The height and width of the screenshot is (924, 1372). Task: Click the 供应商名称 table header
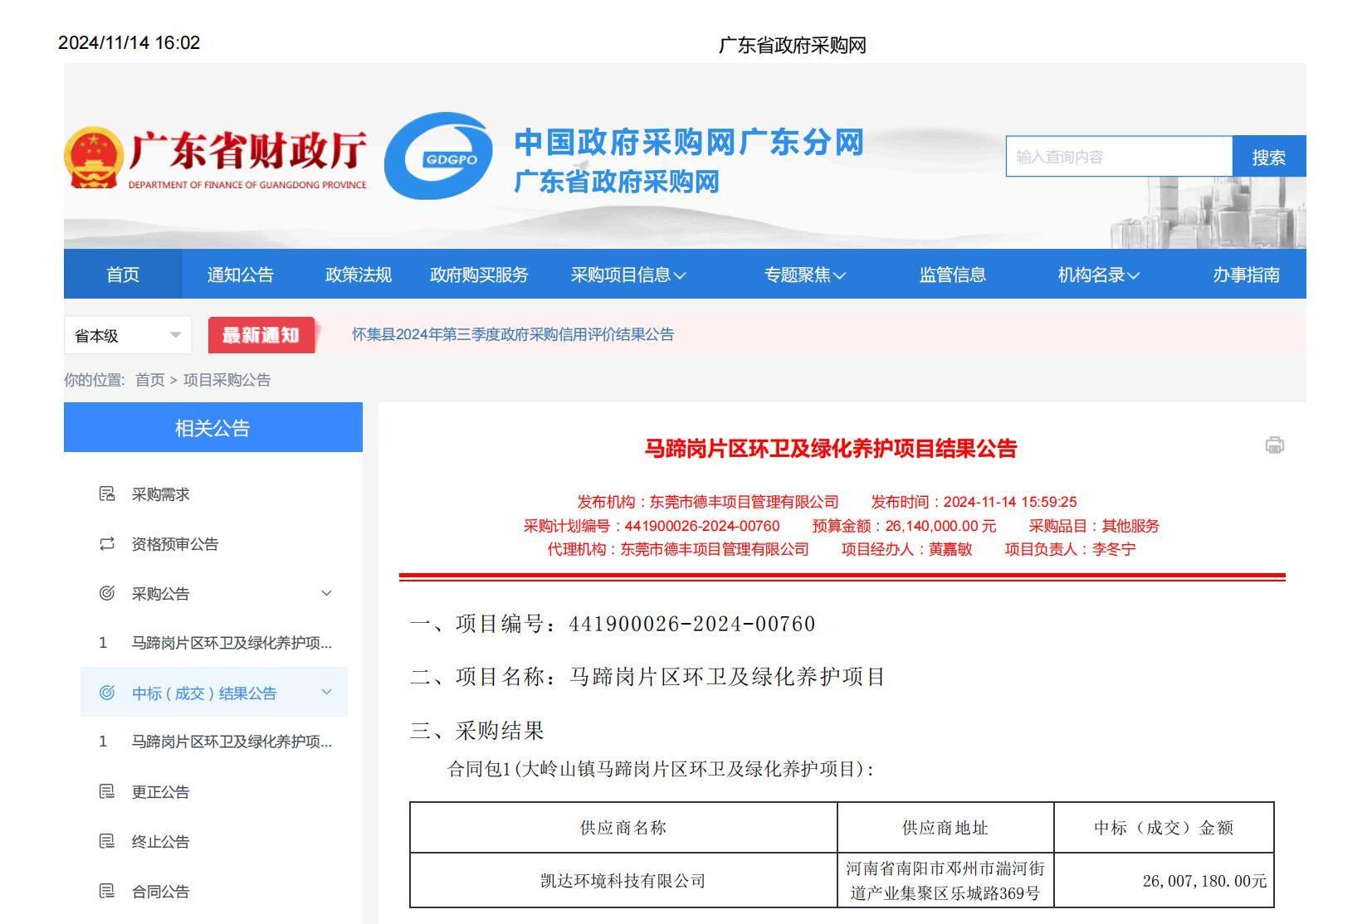[623, 827]
